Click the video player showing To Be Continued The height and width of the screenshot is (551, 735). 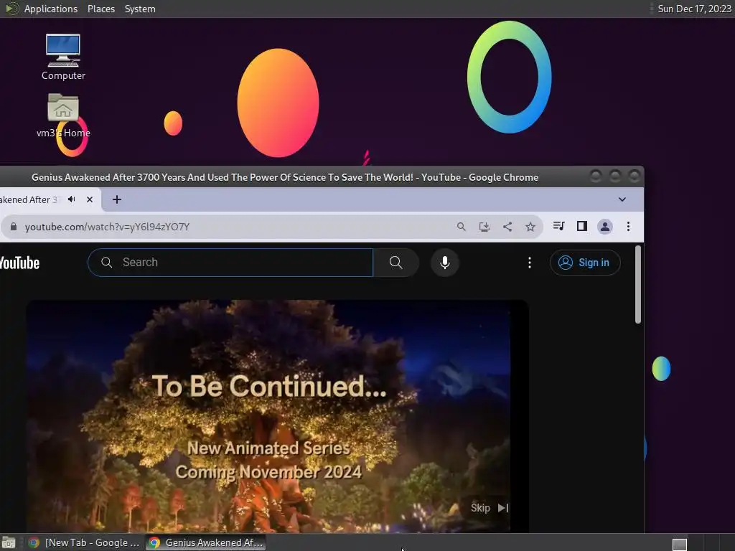point(278,416)
